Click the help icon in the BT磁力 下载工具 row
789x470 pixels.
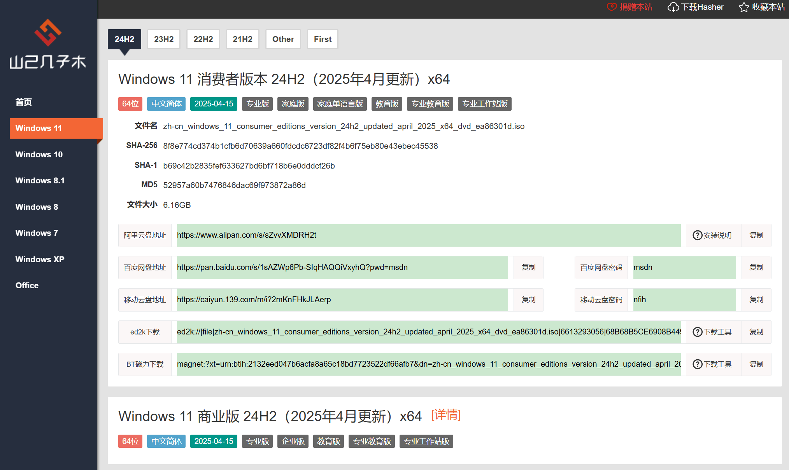tap(697, 364)
